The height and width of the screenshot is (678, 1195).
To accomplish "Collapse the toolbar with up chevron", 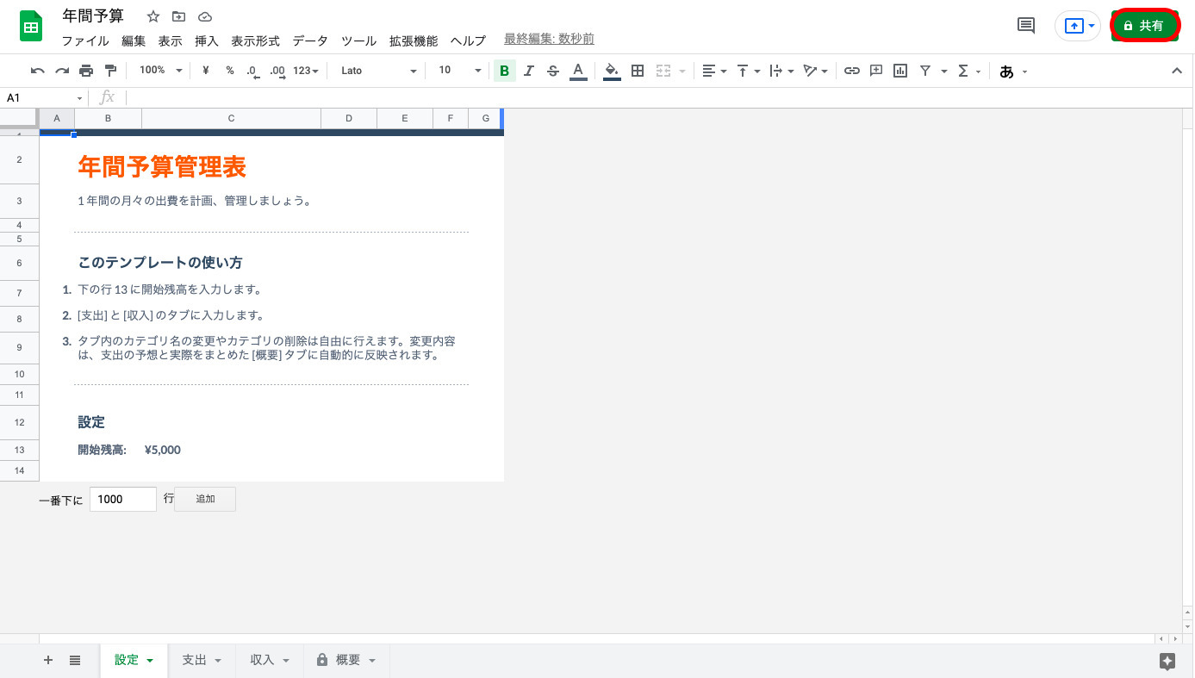I will [x=1177, y=71].
